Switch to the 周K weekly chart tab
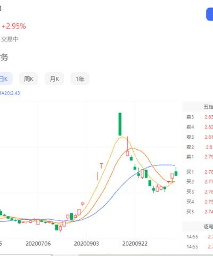213x256 pixels. point(29,79)
